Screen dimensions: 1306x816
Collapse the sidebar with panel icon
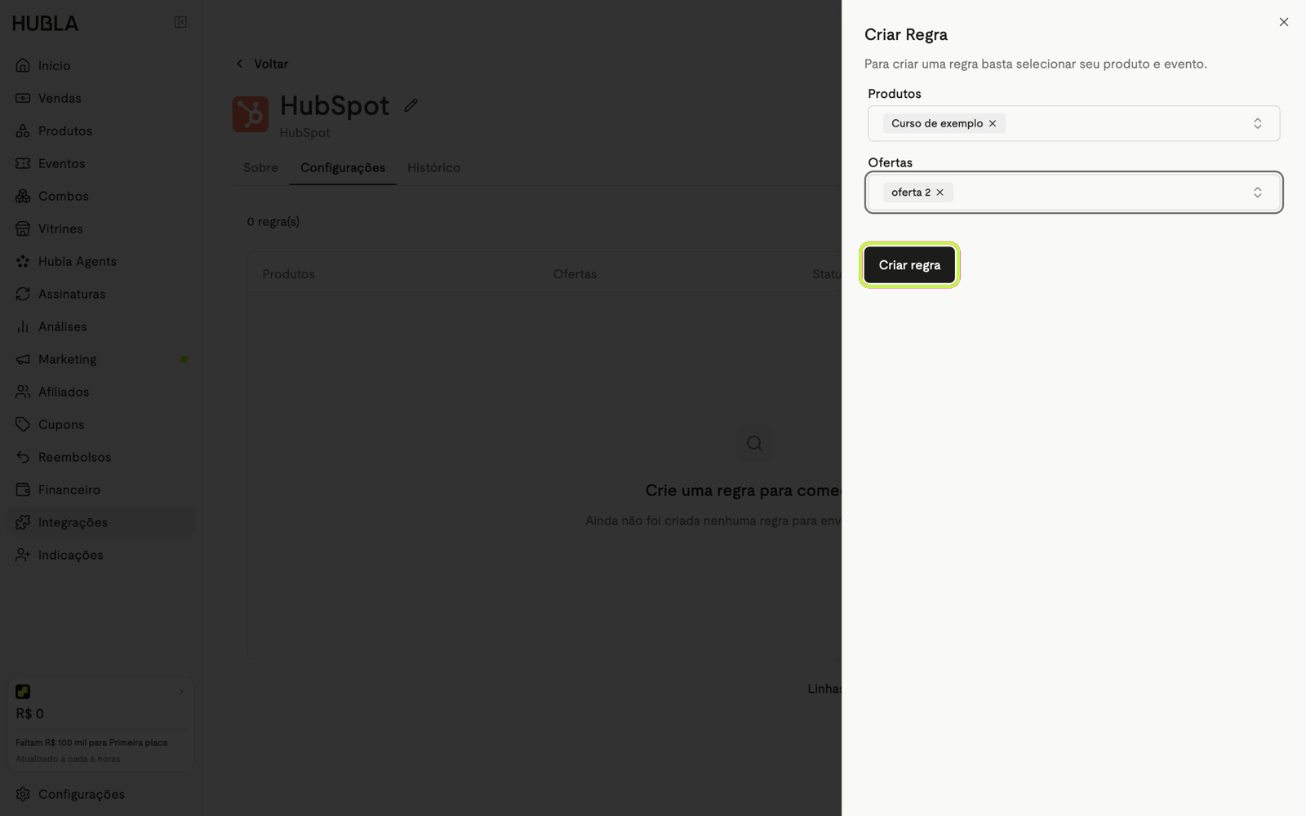(180, 22)
